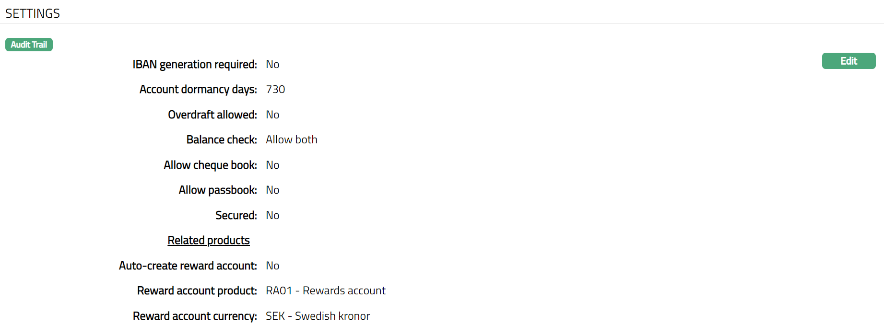Click the Reward account currency label

click(x=195, y=316)
